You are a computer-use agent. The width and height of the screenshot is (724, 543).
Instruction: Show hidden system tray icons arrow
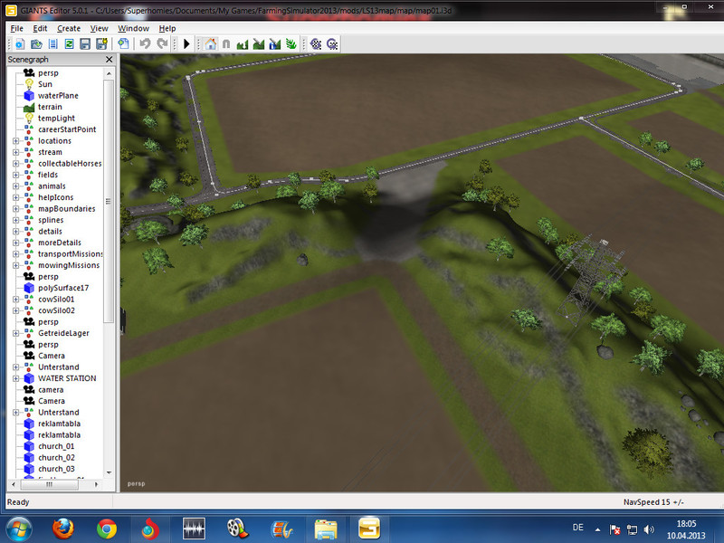598,529
